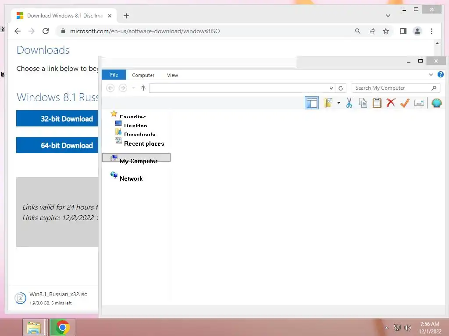The height and width of the screenshot is (336, 449).
Task: Click the folder options icon in Explorer toolbar
Action: (328, 103)
